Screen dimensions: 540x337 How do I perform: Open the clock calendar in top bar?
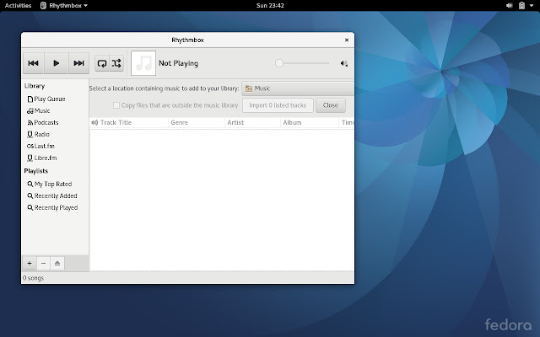point(270,6)
